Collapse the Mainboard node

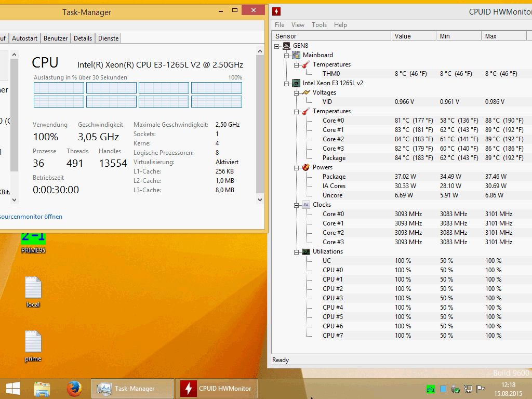[x=287, y=55]
